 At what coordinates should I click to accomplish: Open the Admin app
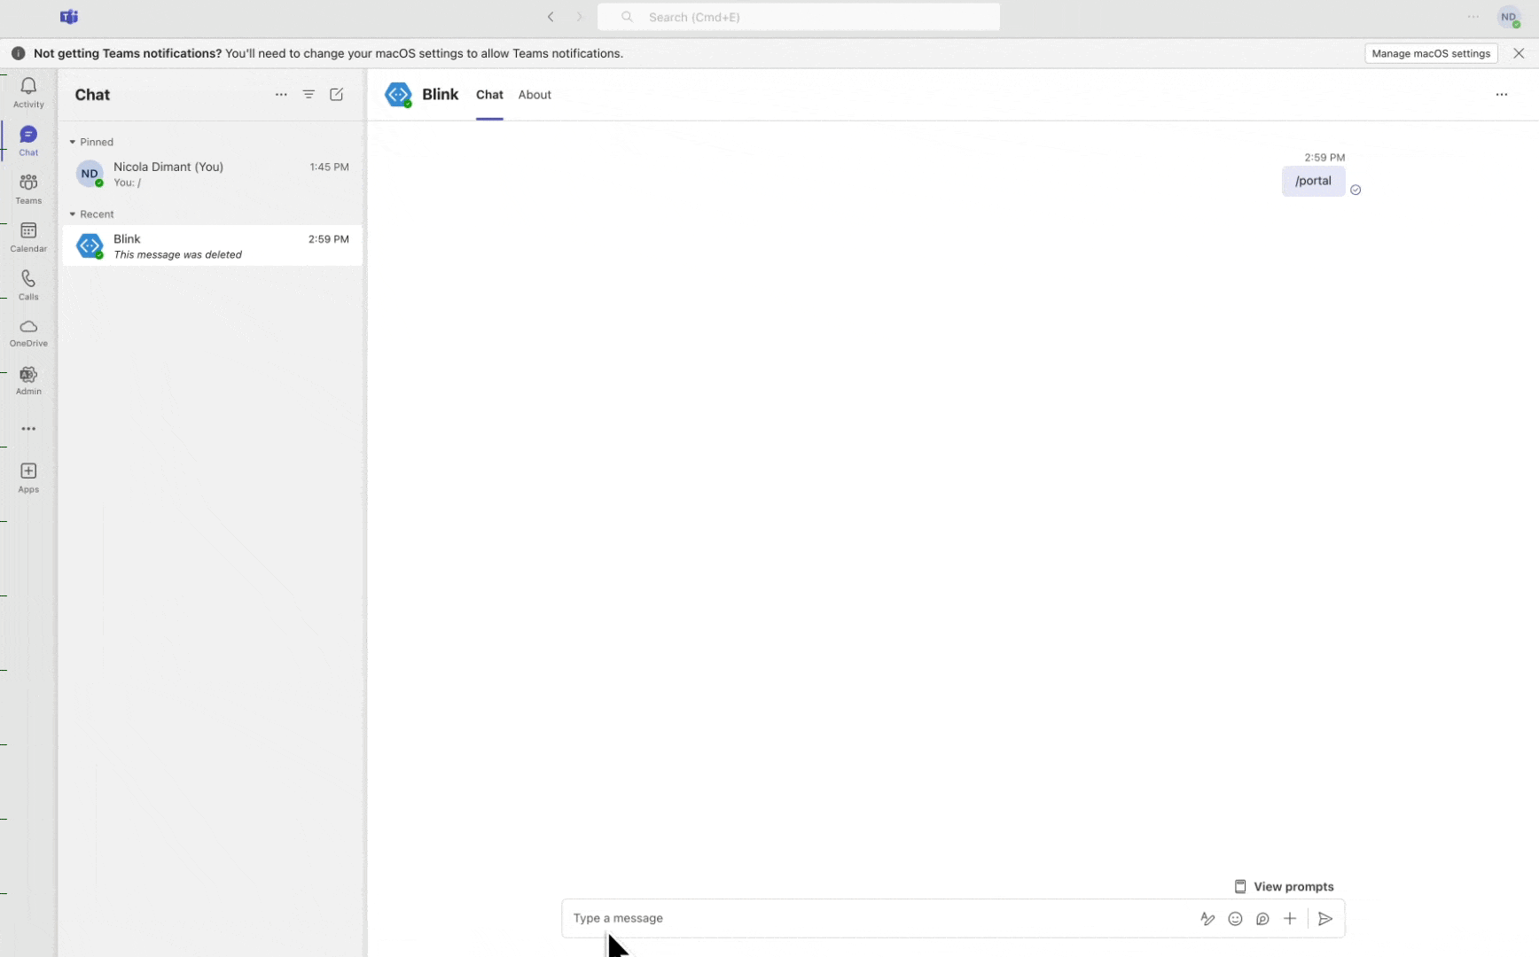pos(28,380)
